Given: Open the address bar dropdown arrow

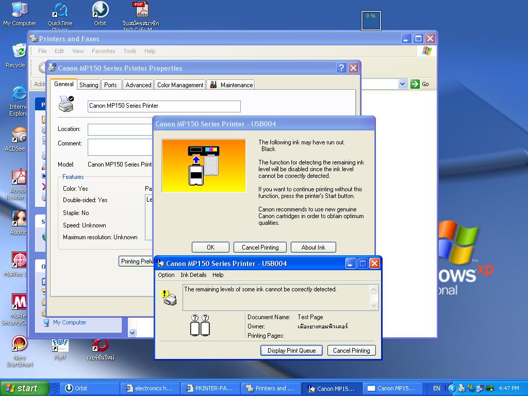Looking at the screenshot, I should pos(402,84).
